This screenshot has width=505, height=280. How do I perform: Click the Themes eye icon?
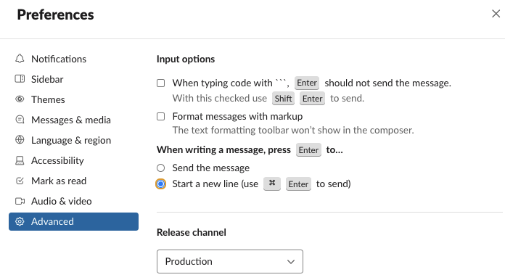(20, 99)
